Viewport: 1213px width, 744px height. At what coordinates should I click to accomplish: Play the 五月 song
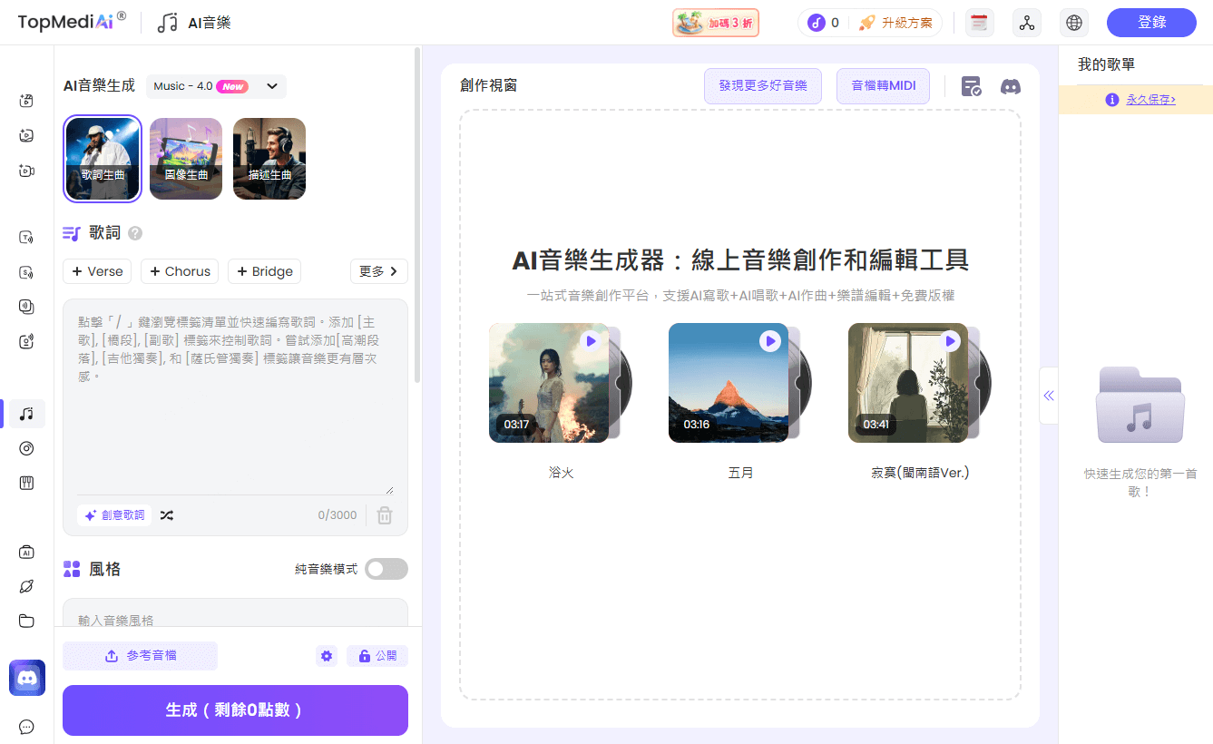click(770, 341)
